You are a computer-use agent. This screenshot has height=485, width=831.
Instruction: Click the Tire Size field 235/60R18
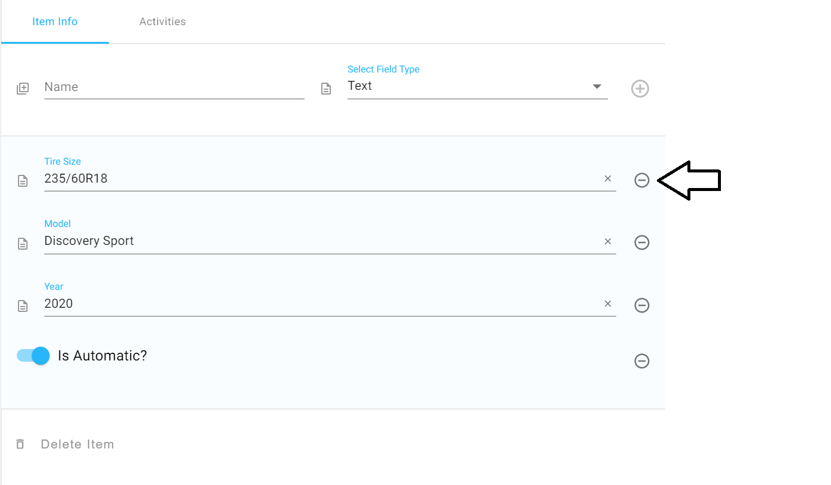[330, 178]
